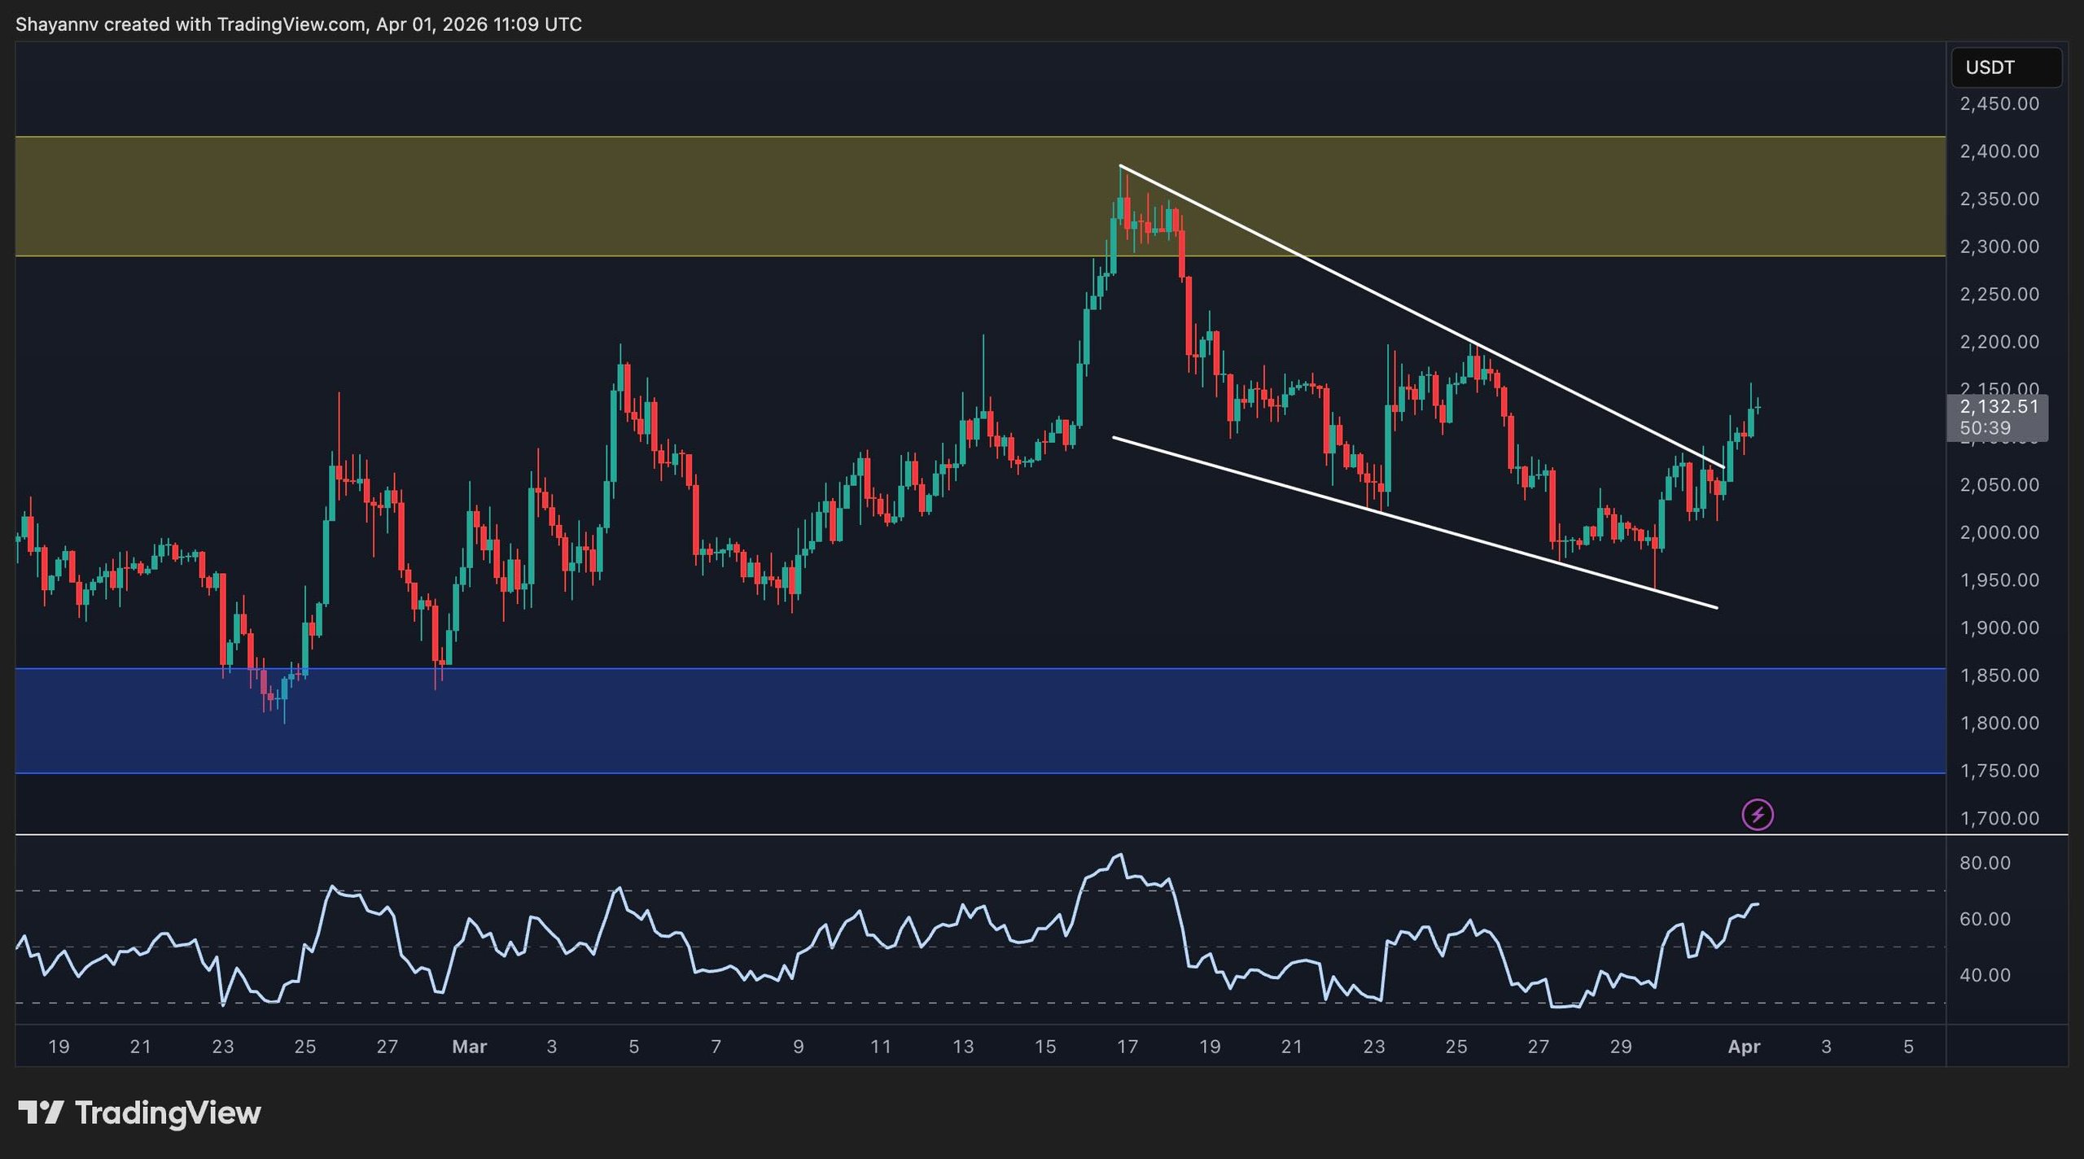This screenshot has width=2084, height=1159.
Task: Click the 2,000.00 price axis label
Action: pyautogui.click(x=1999, y=532)
